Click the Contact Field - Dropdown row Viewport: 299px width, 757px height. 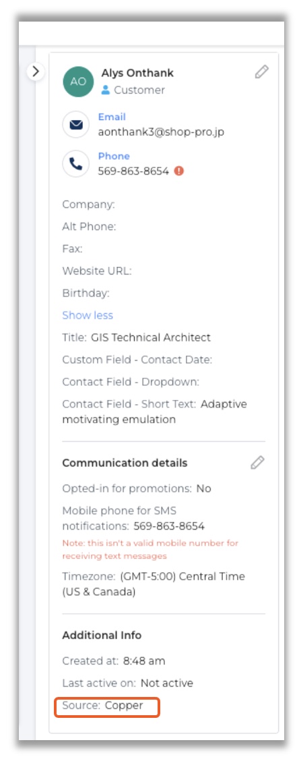pyautogui.click(x=131, y=382)
